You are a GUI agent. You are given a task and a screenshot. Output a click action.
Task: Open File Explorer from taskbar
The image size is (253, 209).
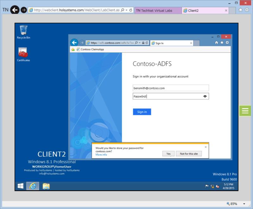pos(46,186)
